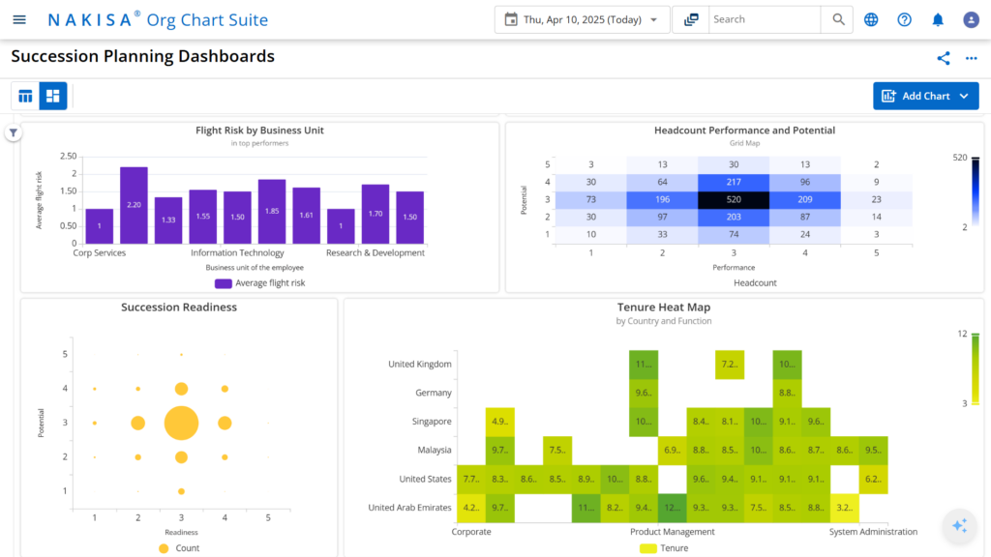Launch the AI assistant sparkle button

959,526
